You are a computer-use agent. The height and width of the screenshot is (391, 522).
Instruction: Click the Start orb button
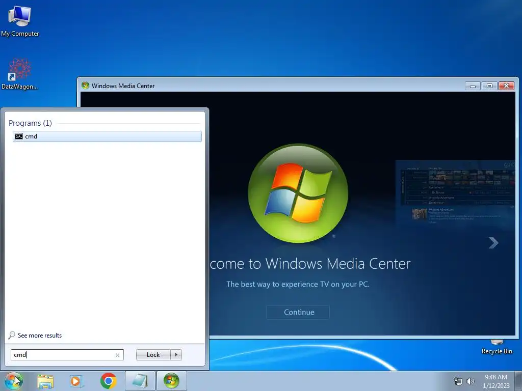pyautogui.click(x=14, y=381)
